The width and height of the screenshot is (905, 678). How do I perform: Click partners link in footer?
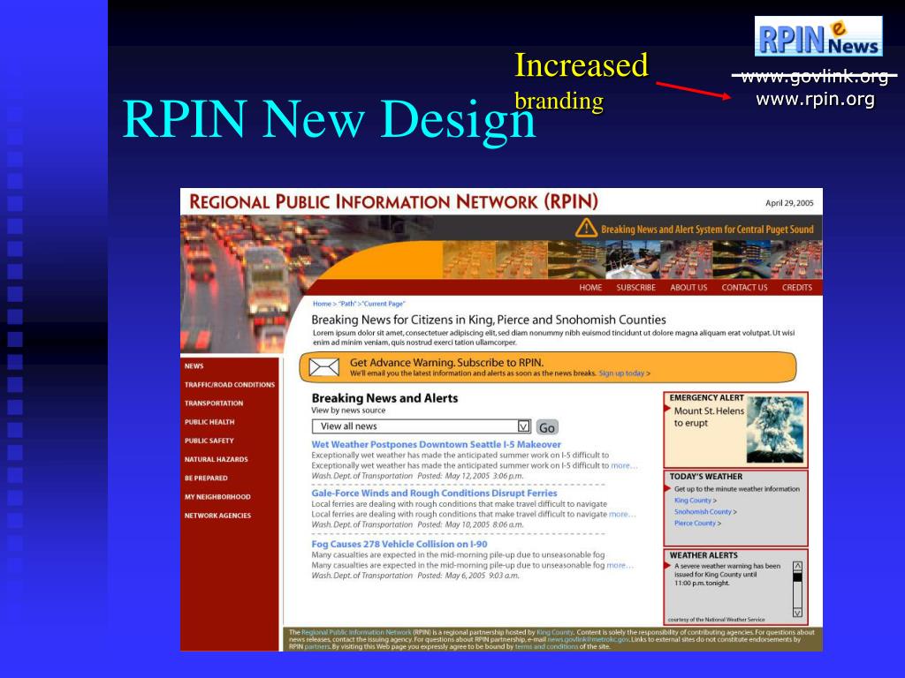317,647
